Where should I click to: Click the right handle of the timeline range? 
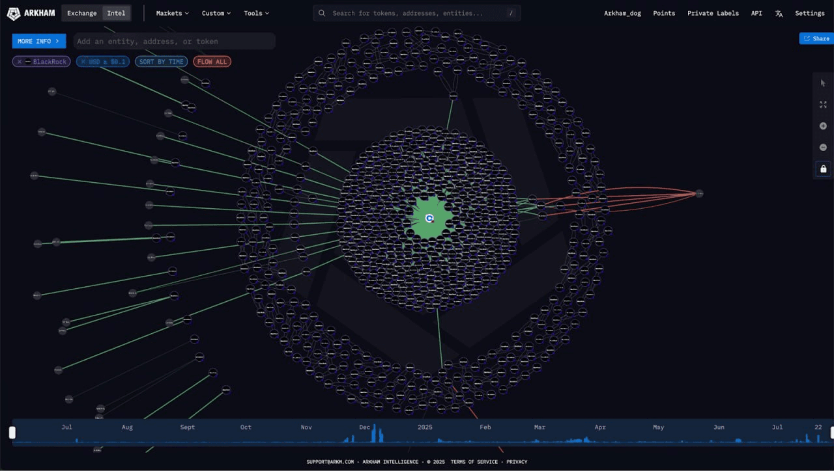(831, 432)
